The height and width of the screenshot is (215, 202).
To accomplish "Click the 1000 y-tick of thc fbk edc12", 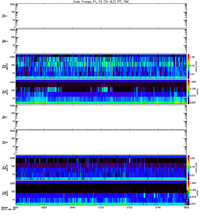I will click(x=12, y=158).
